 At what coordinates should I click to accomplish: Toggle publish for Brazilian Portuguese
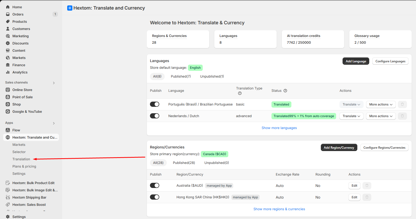155,104
